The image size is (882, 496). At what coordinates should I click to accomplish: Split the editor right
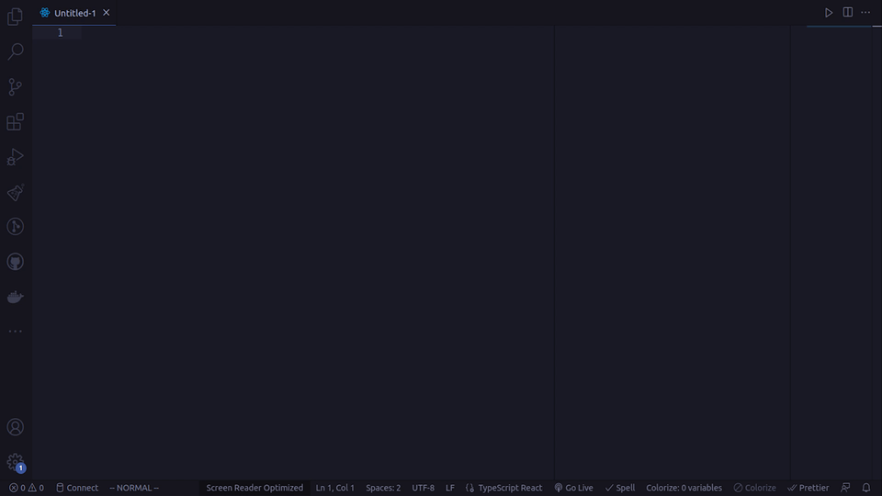point(848,12)
